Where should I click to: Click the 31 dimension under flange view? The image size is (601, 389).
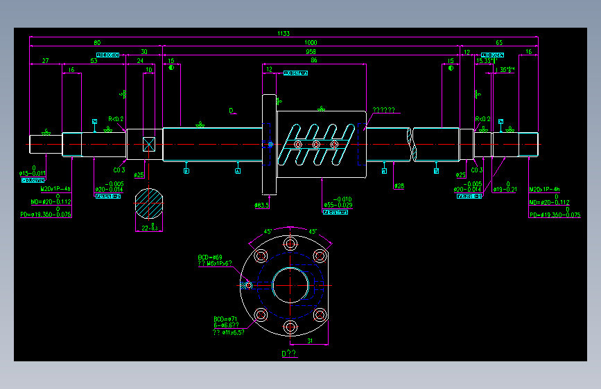tap(310, 341)
